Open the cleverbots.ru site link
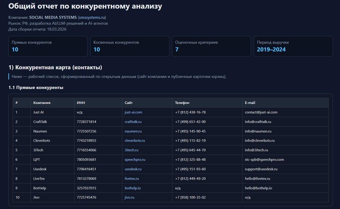The width and height of the screenshot is (340, 209). point(135,141)
